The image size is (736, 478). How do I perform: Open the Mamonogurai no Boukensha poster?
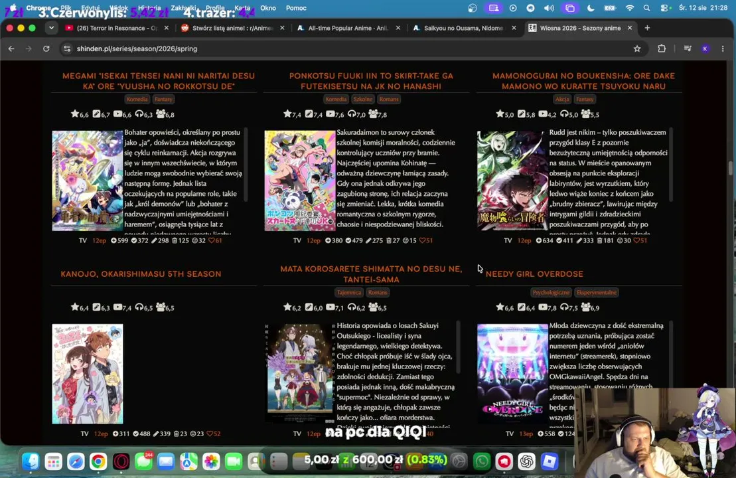512,181
